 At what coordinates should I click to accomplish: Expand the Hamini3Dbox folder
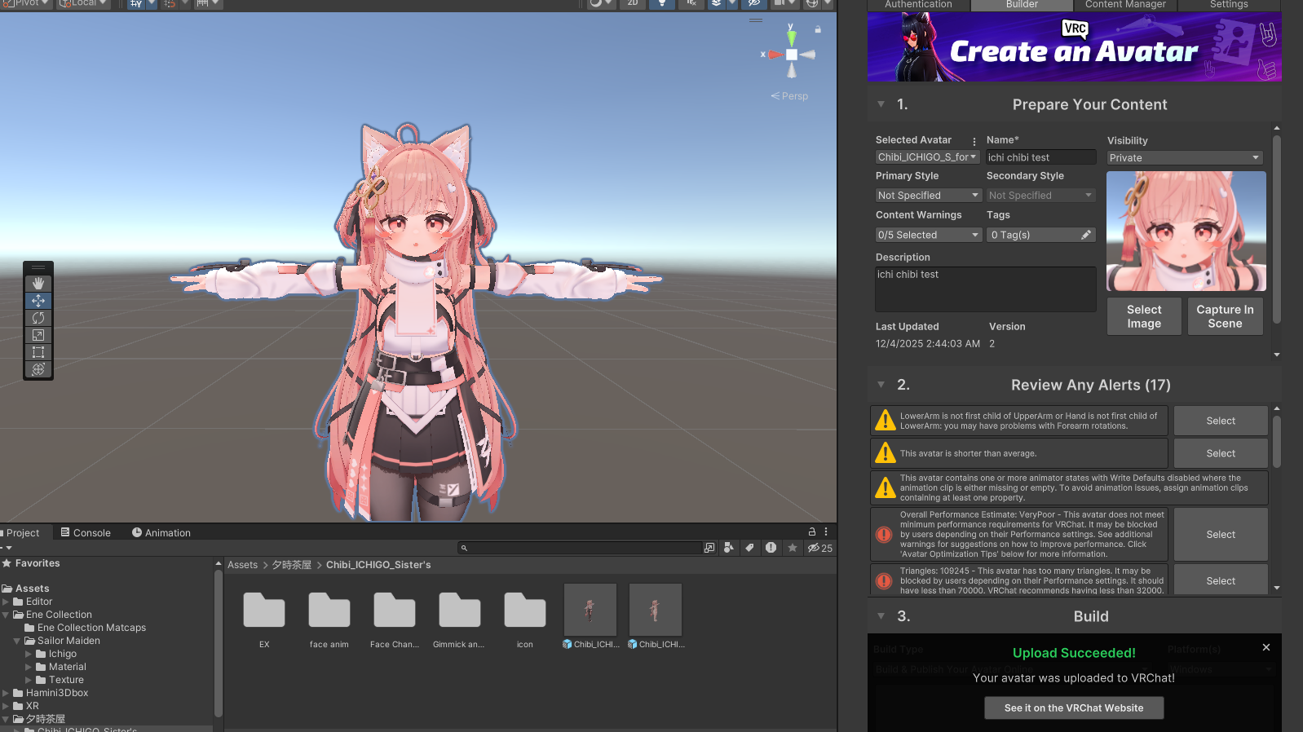coord(6,693)
